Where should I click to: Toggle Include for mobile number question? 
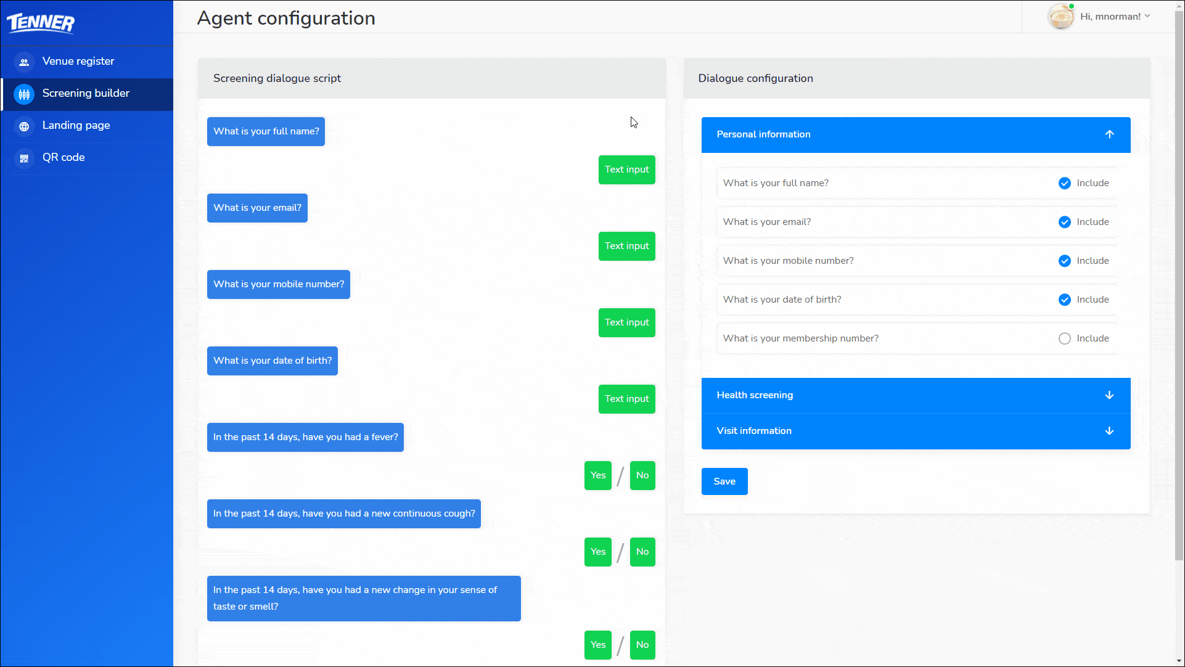click(1064, 261)
